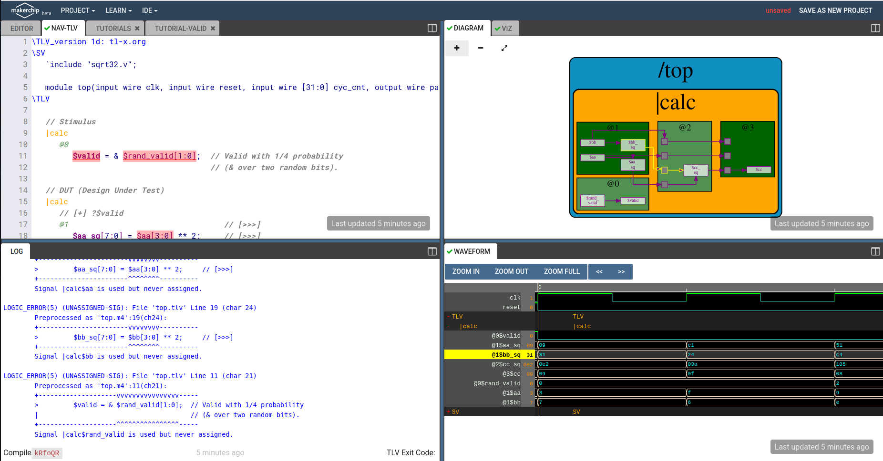Expand the diagram to fullscreen with the arrows icon
883x461 pixels.
point(504,48)
